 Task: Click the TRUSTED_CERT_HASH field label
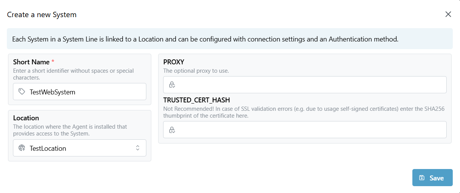(196, 100)
